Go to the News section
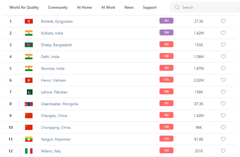The width and height of the screenshot is (240, 157). [x=129, y=7]
